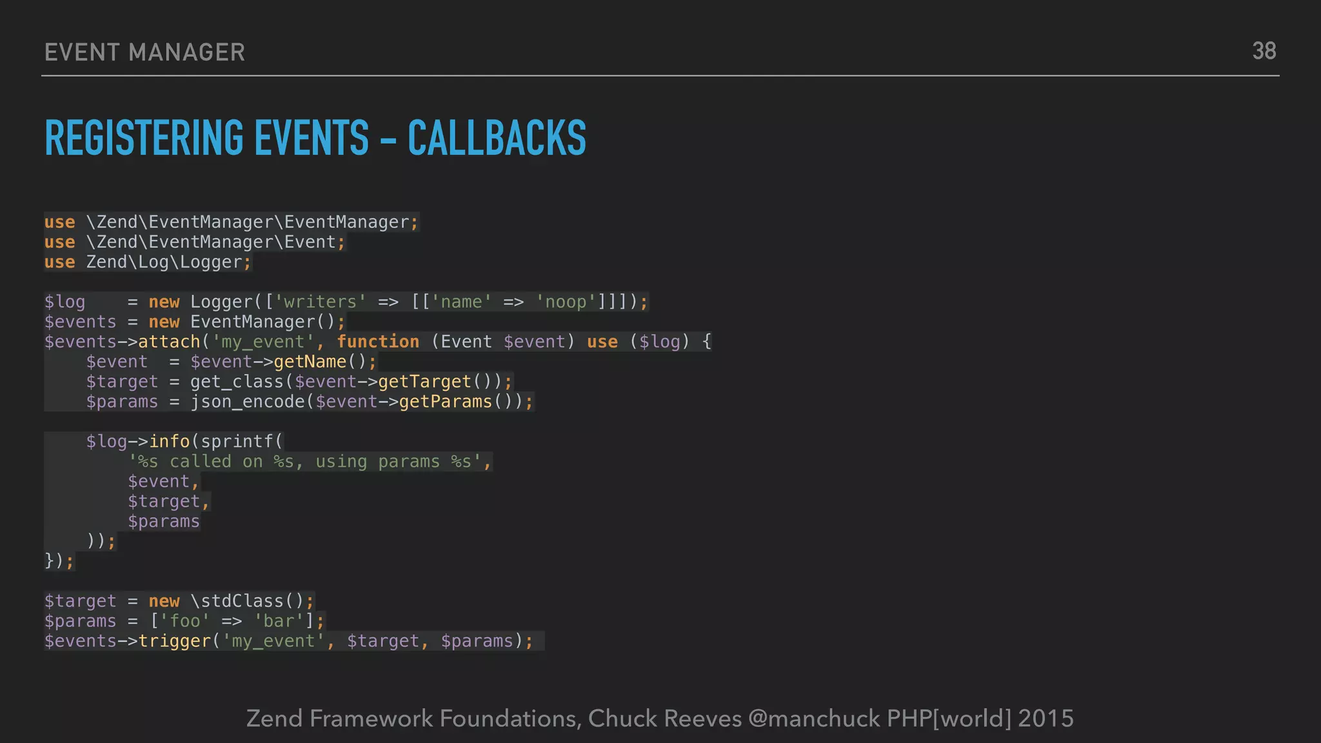The width and height of the screenshot is (1321, 743).
Task: Click the '$target,' sprintf argument line
Action: pos(169,502)
